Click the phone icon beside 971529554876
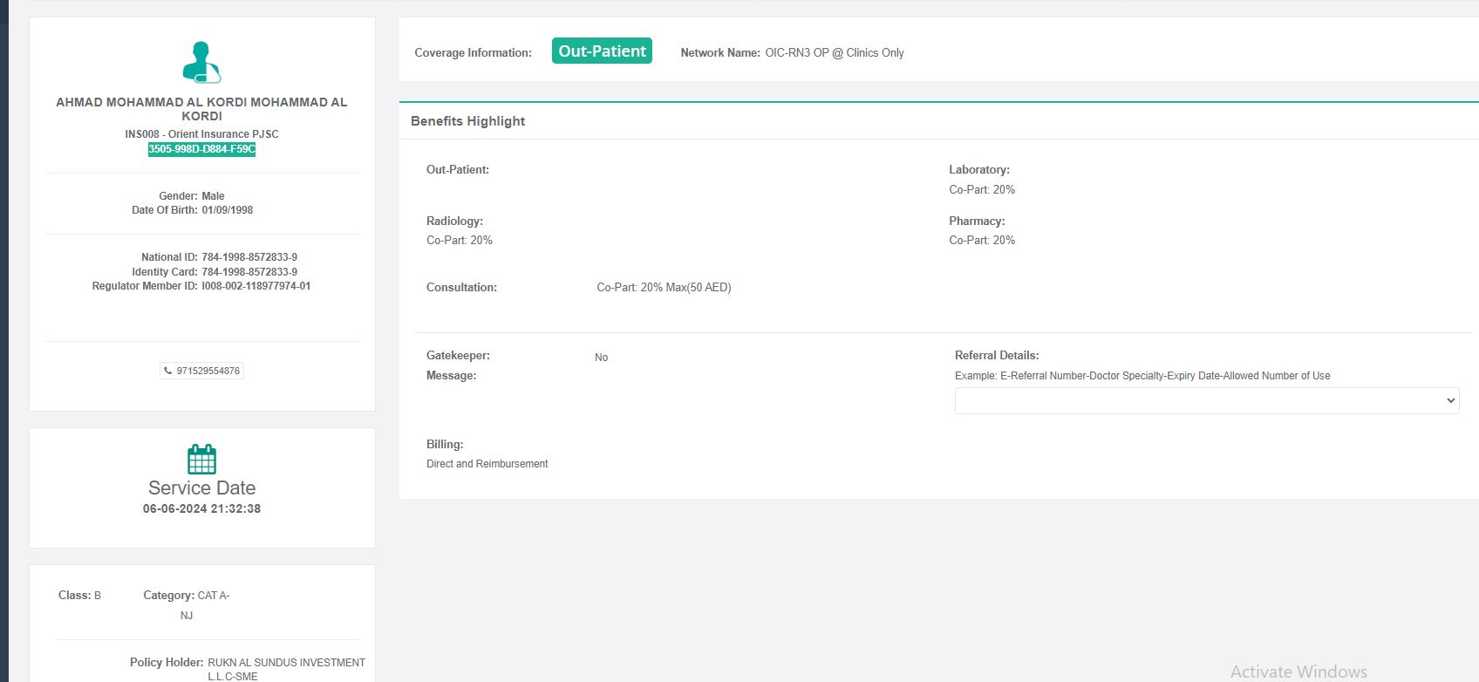This screenshot has width=1479, height=682. [x=168, y=371]
